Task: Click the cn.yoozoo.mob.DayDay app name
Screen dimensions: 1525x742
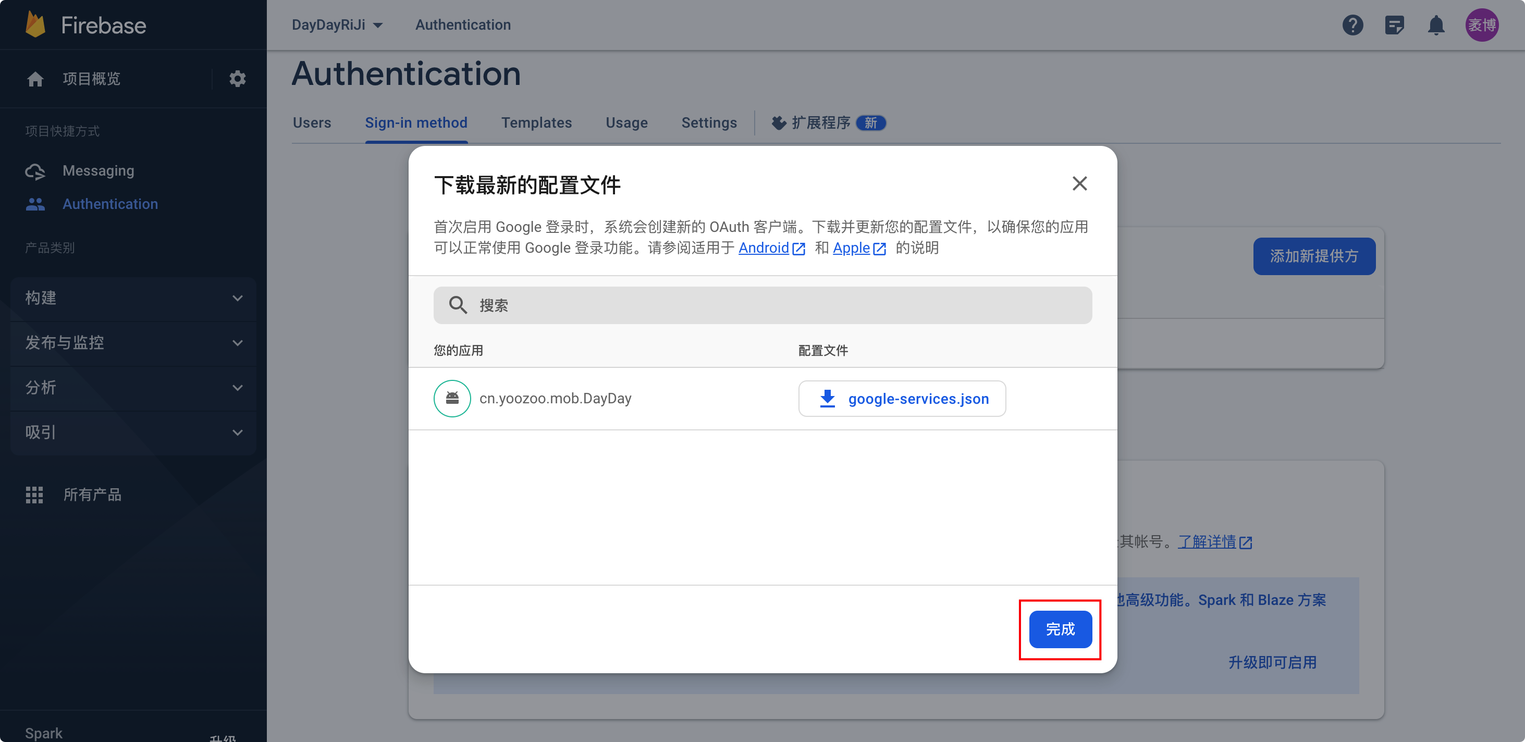Action: pyautogui.click(x=555, y=398)
